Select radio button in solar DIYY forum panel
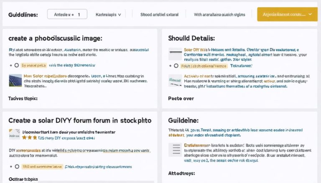 17,166
